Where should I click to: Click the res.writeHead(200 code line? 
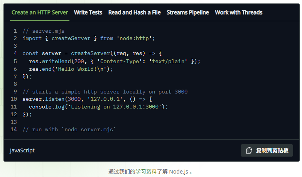pos(115,61)
